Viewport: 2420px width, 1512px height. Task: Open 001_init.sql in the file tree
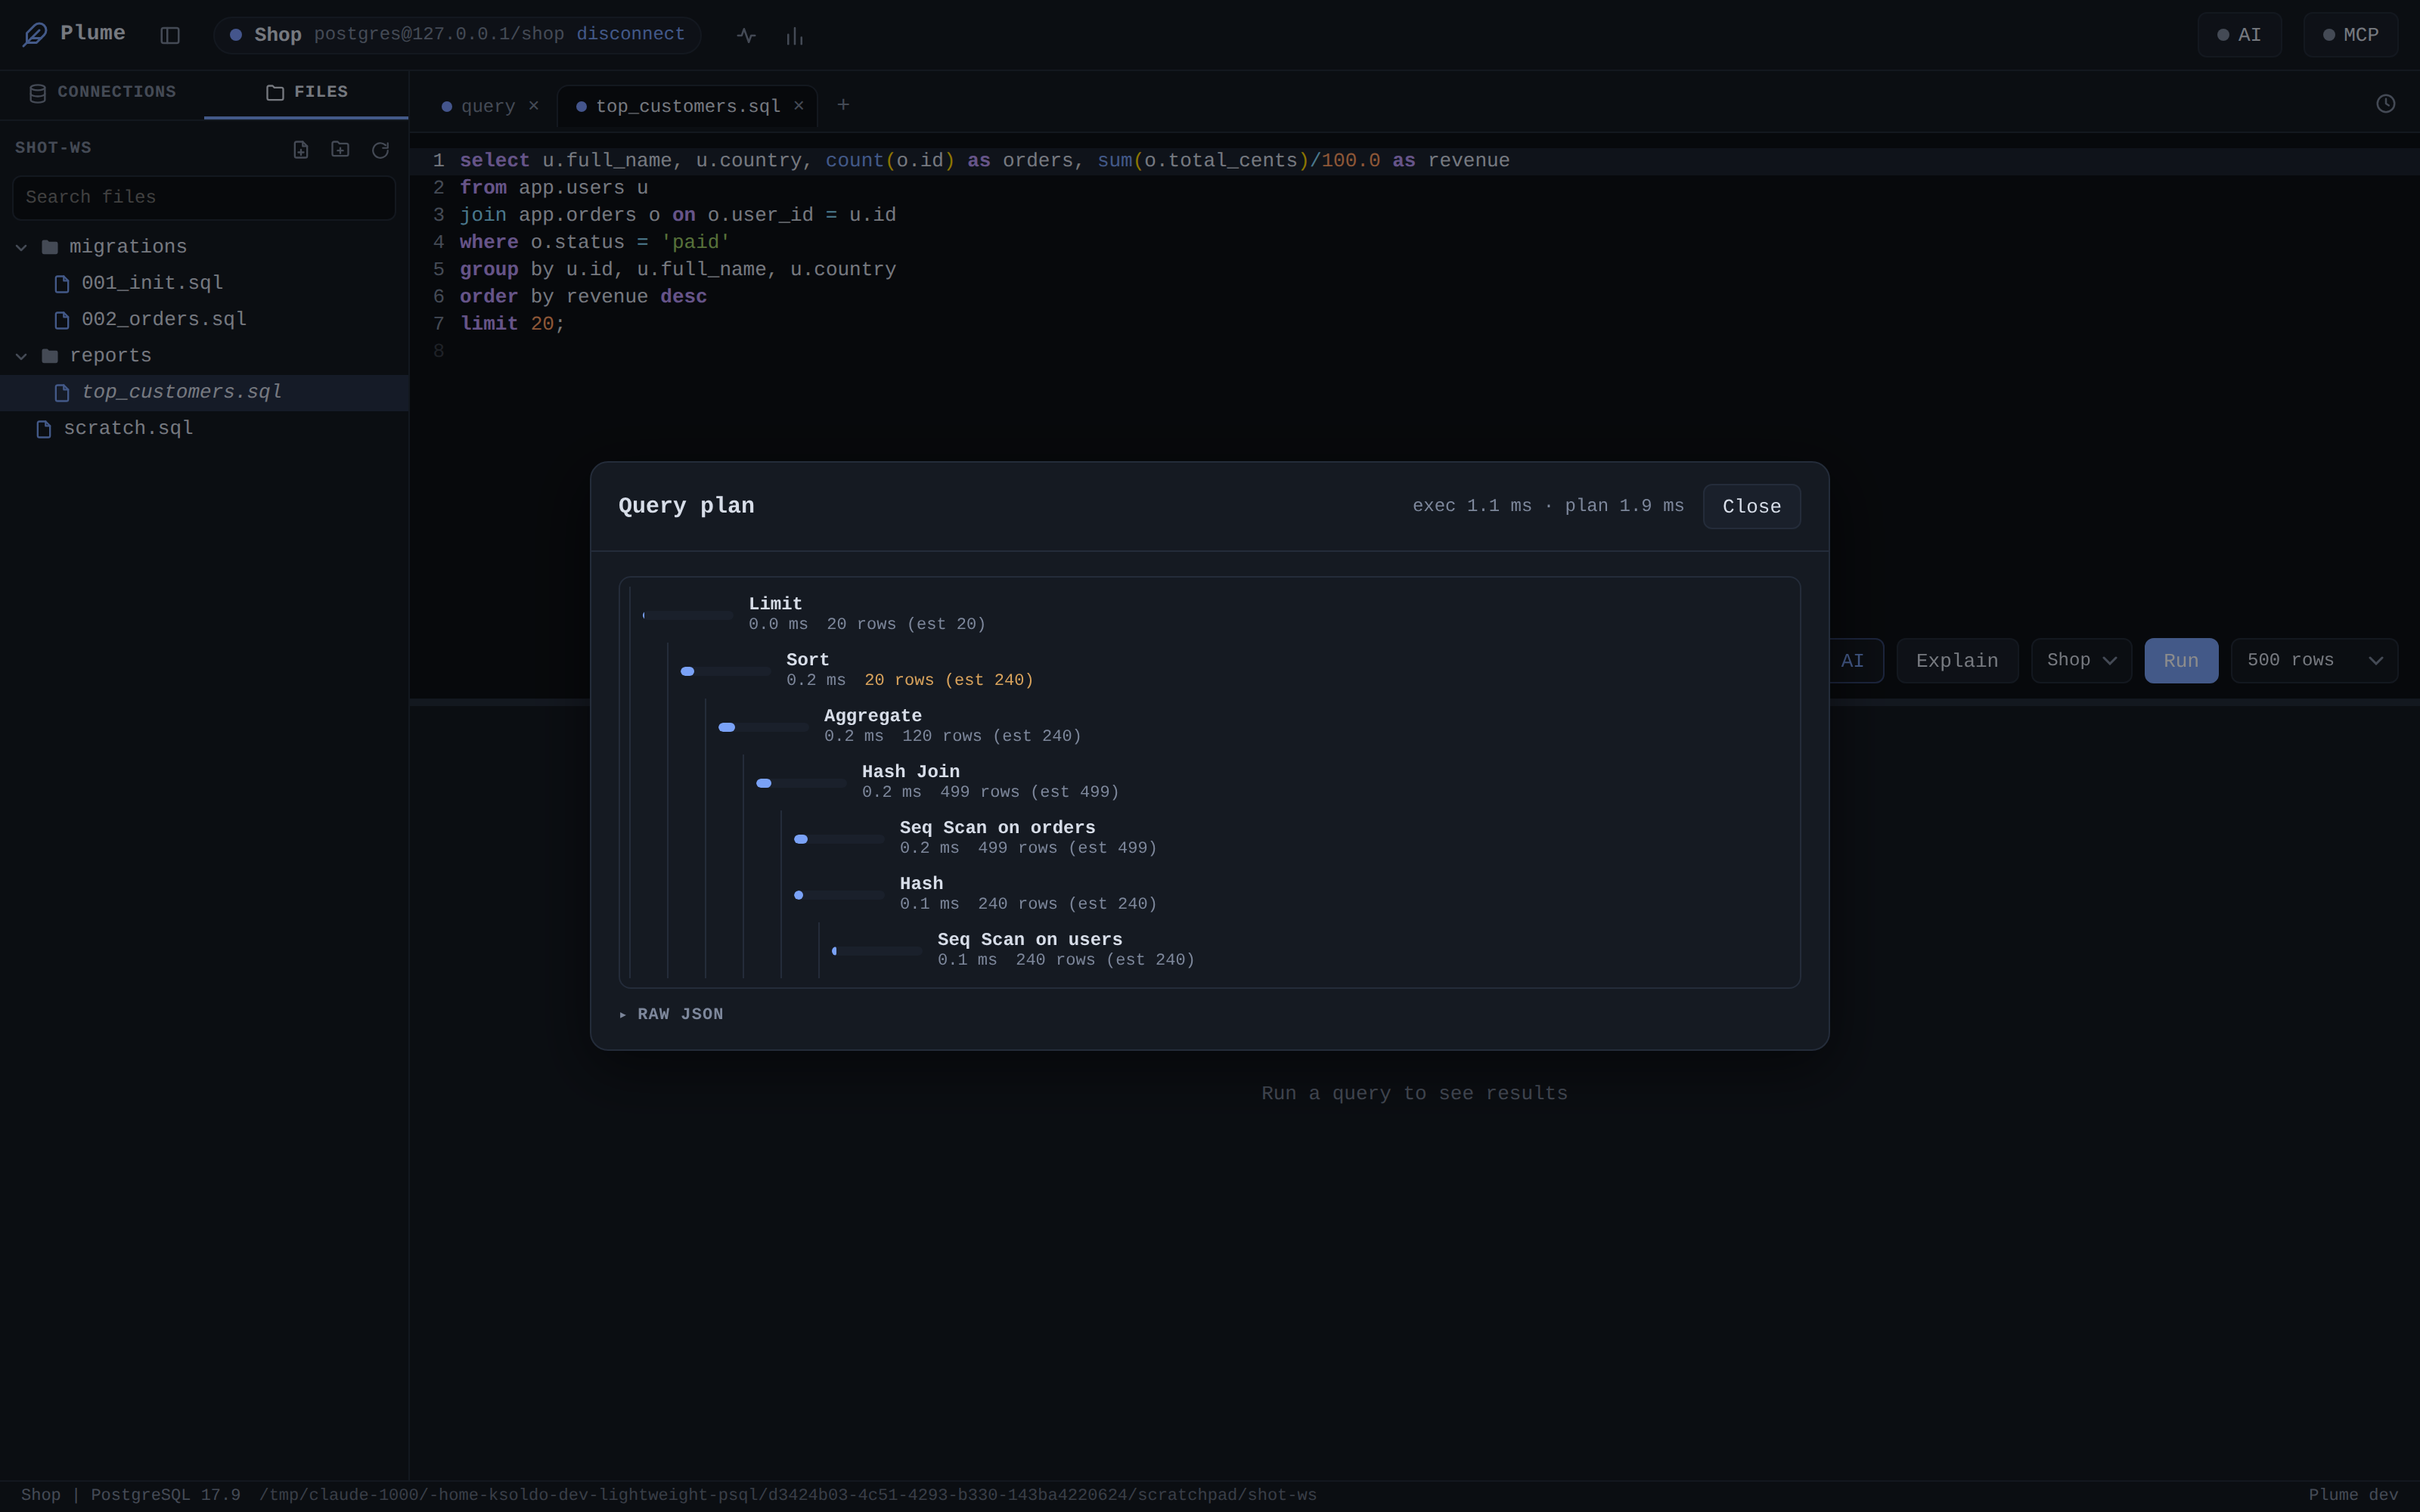tap(204, 284)
